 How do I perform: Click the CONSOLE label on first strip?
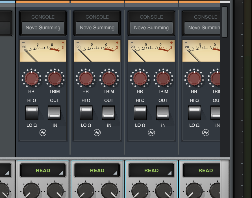pyautogui.click(x=43, y=17)
